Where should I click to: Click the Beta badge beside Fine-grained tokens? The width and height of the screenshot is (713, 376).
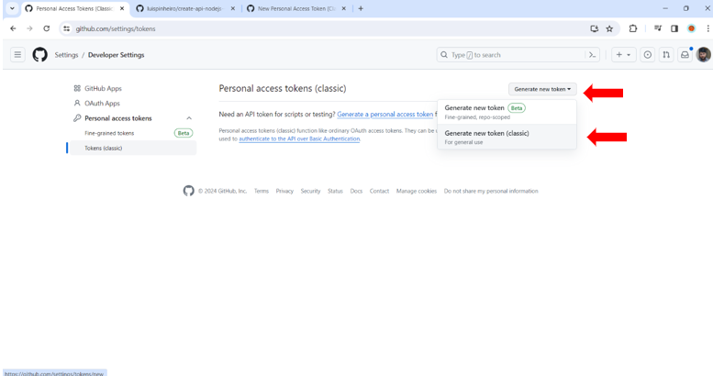point(184,133)
